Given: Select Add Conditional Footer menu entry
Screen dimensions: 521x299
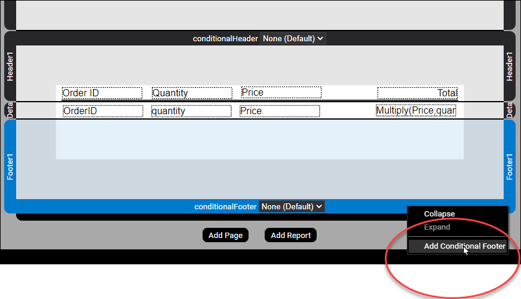Looking at the screenshot, I should pyautogui.click(x=464, y=246).
